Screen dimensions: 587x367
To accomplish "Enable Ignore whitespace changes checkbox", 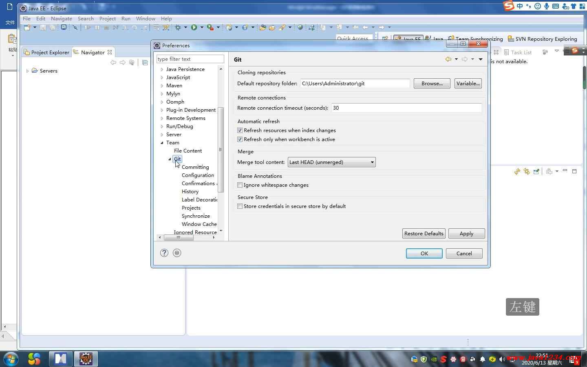I will click(x=240, y=185).
